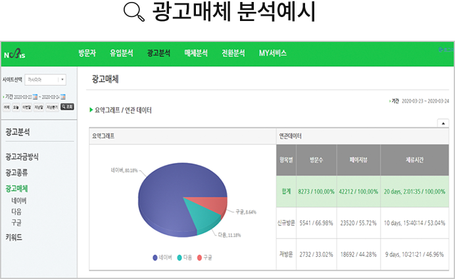455x279 pixels.
Task: Select 광고매체 in the sidebar
Action: pos(16,188)
